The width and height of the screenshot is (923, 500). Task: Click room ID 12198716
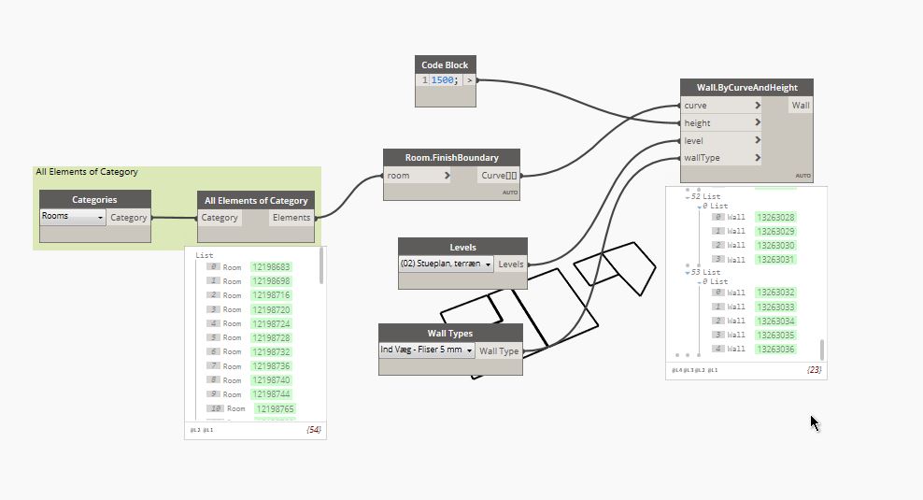271,295
